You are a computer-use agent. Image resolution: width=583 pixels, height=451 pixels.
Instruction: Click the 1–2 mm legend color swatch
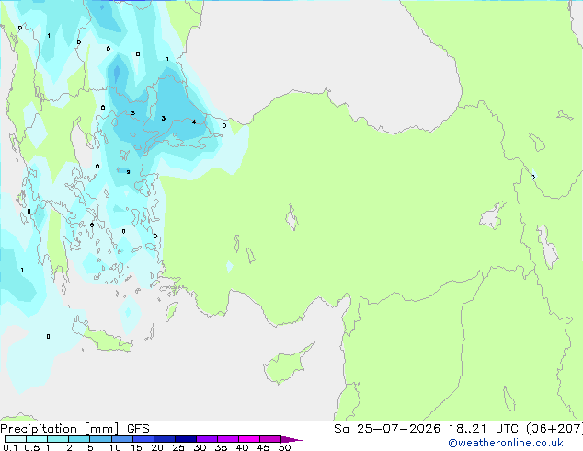(x=58, y=439)
